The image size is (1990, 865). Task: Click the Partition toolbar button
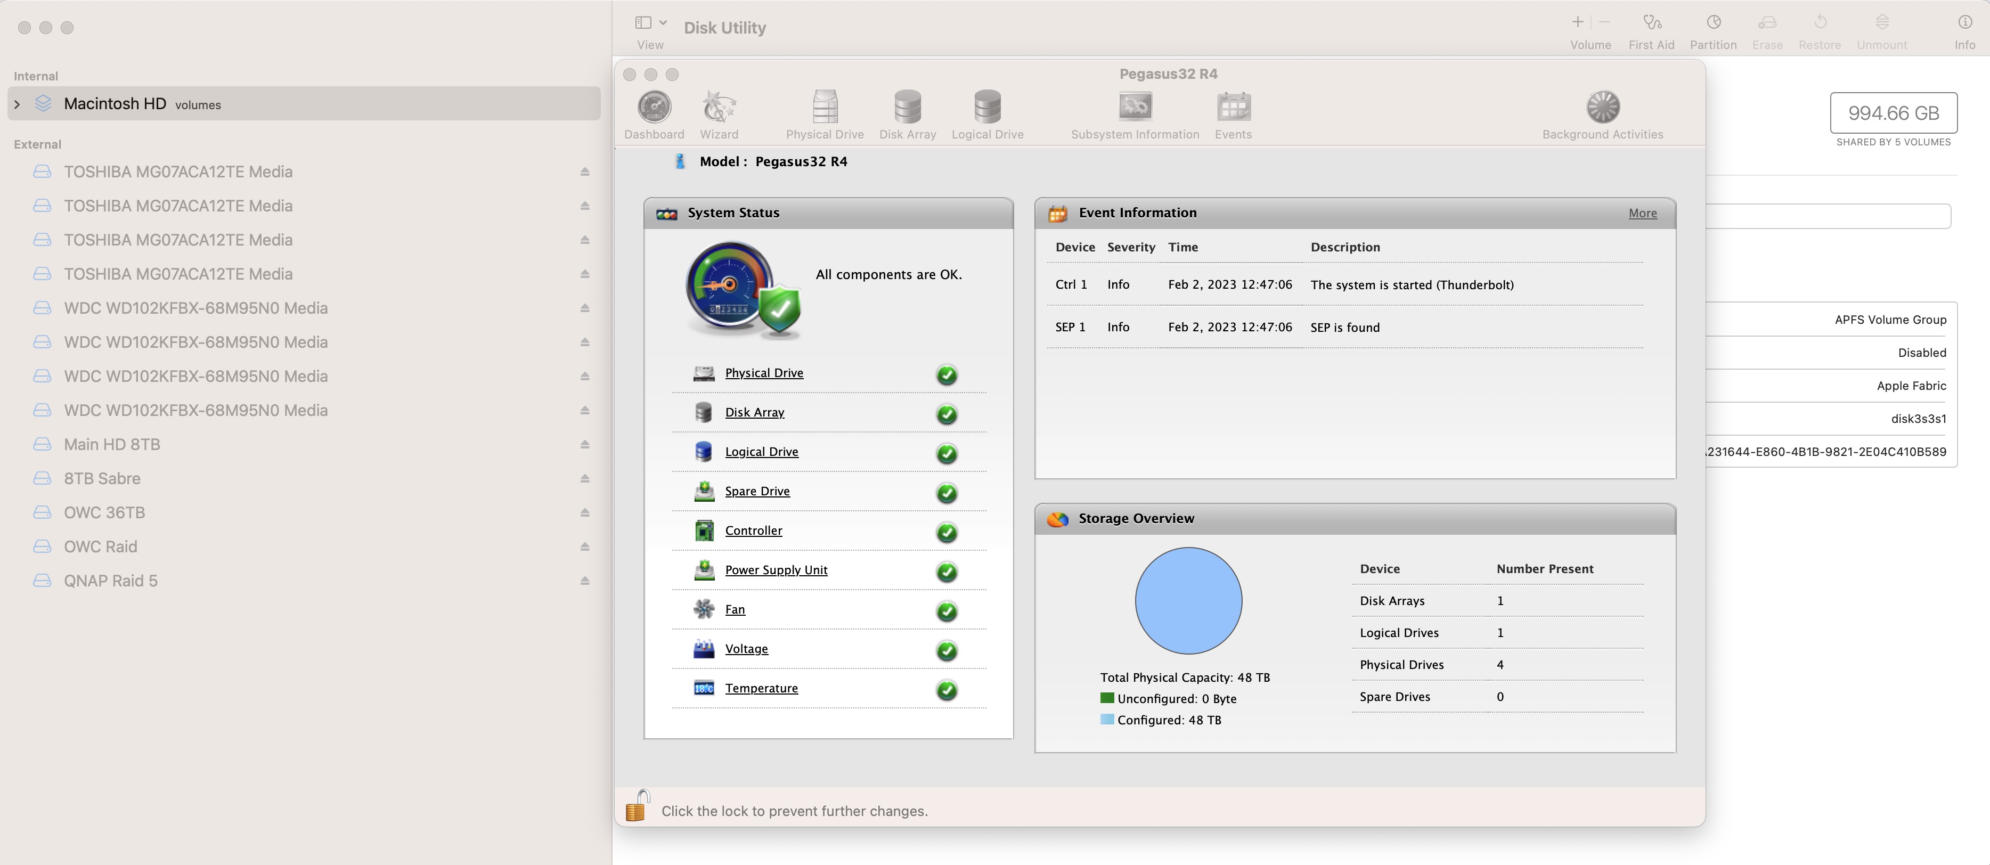pos(1712,31)
